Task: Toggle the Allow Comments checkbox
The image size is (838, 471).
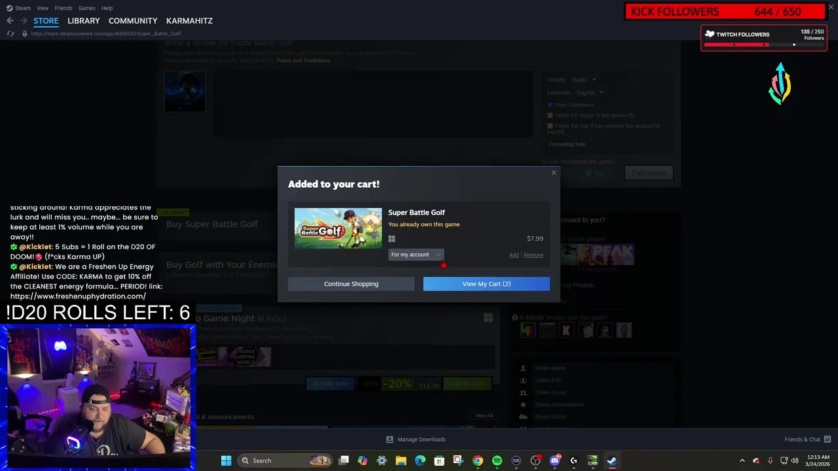Action: pos(550,105)
